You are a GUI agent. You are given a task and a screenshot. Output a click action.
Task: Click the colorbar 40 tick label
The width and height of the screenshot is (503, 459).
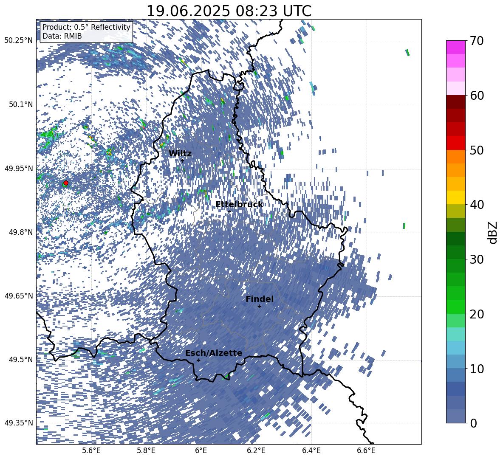tap(477, 205)
